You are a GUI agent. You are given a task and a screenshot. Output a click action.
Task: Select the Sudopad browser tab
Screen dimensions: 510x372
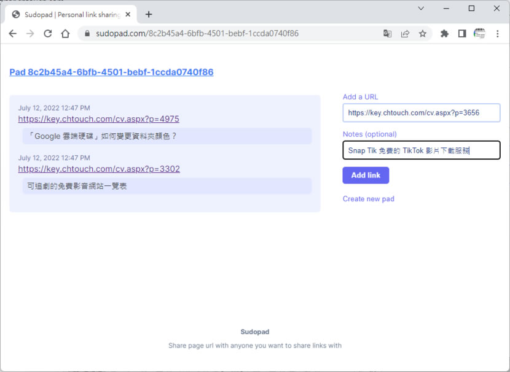68,14
